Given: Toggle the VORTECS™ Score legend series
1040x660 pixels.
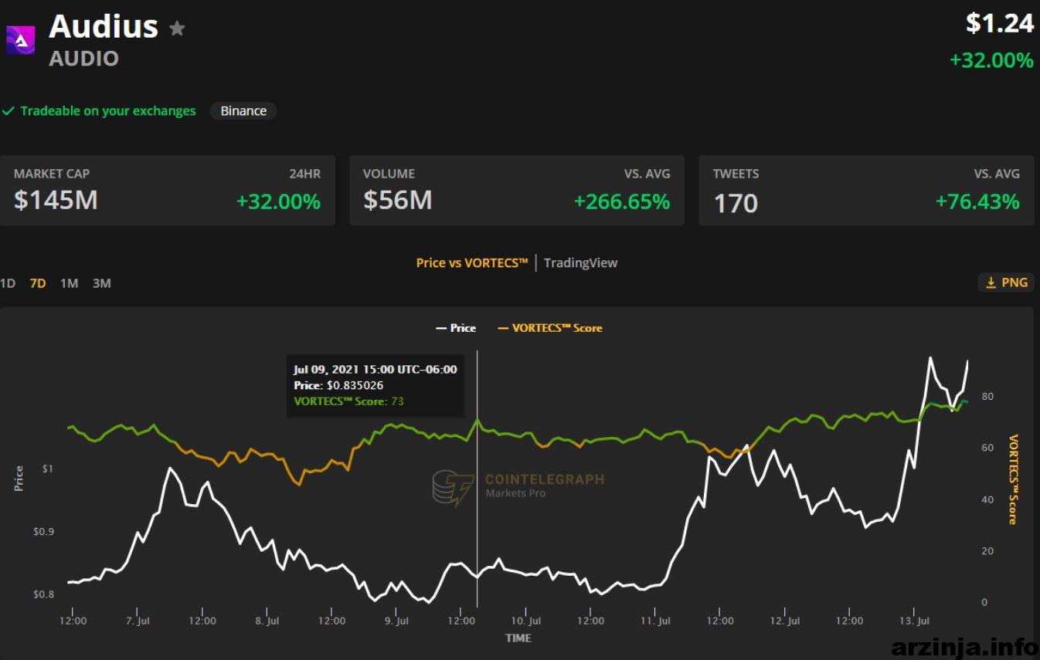Looking at the screenshot, I should [550, 328].
